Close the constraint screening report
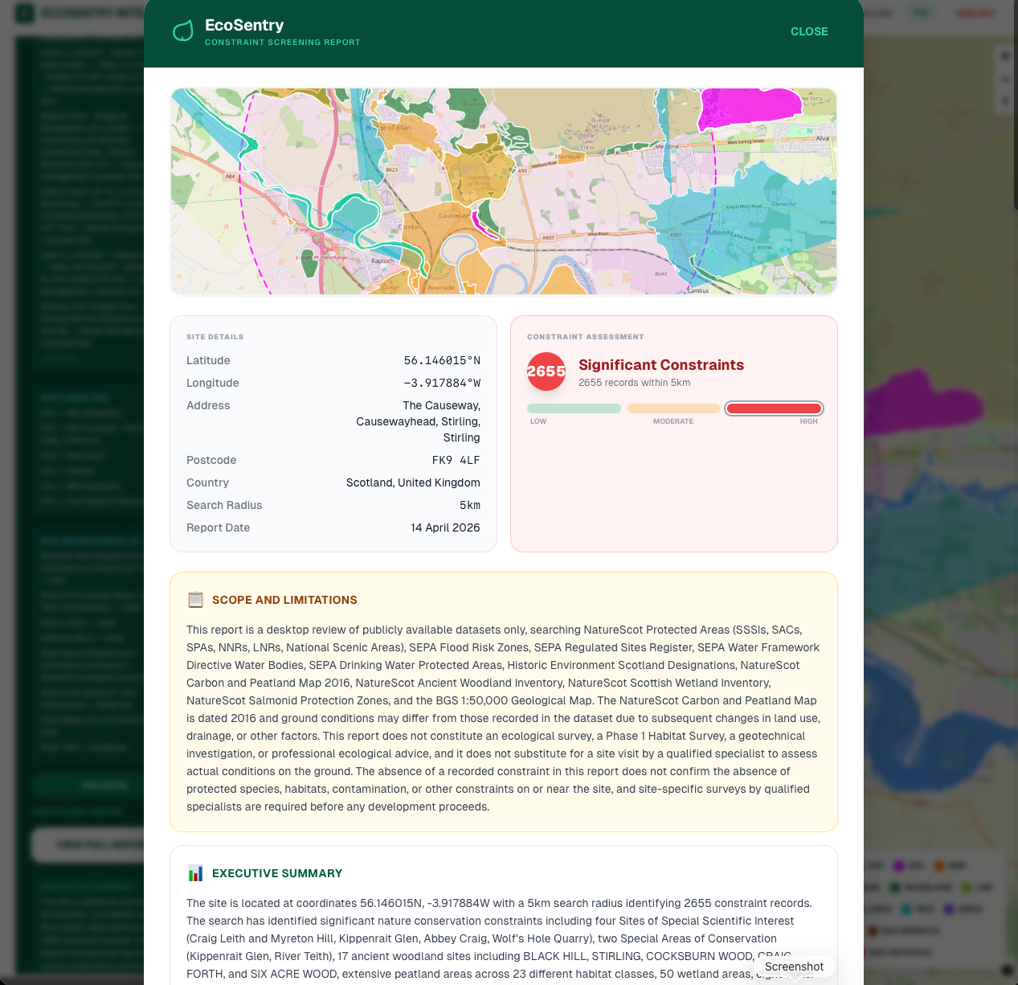Image resolution: width=1018 pixels, height=985 pixels. click(x=808, y=31)
